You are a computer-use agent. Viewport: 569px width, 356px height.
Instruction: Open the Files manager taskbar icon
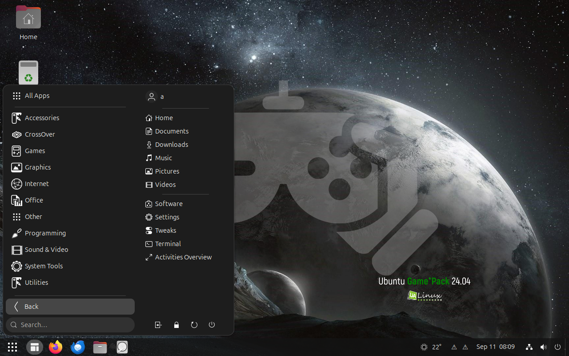click(100, 347)
